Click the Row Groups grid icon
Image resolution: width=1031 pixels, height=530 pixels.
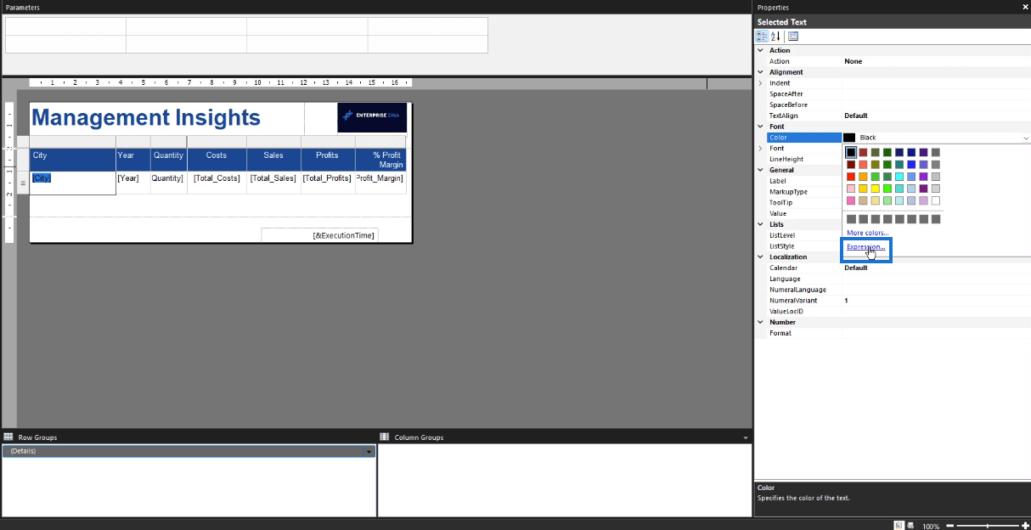tap(8, 437)
